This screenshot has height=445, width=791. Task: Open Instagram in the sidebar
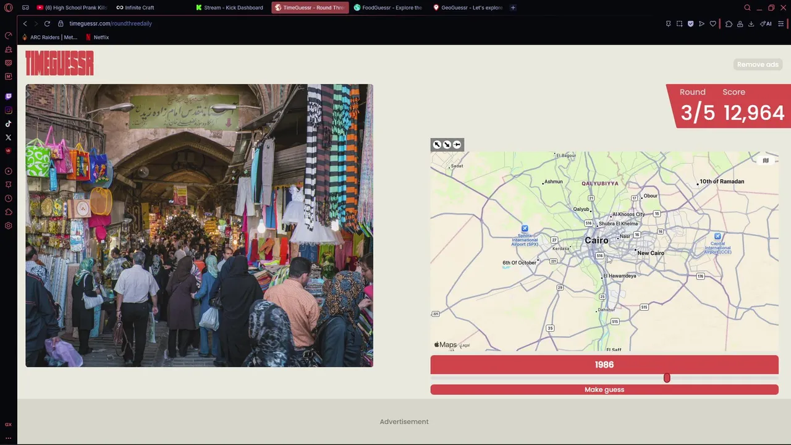coord(8,110)
